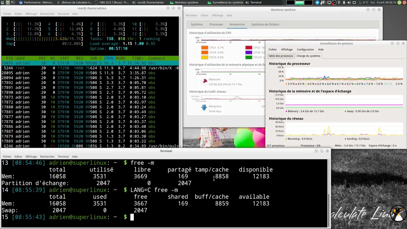Image resolution: width=407 pixels, height=229 pixels.
Task: Select Ressources tab in Moniteur système
Action: click(x=237, y=24)
